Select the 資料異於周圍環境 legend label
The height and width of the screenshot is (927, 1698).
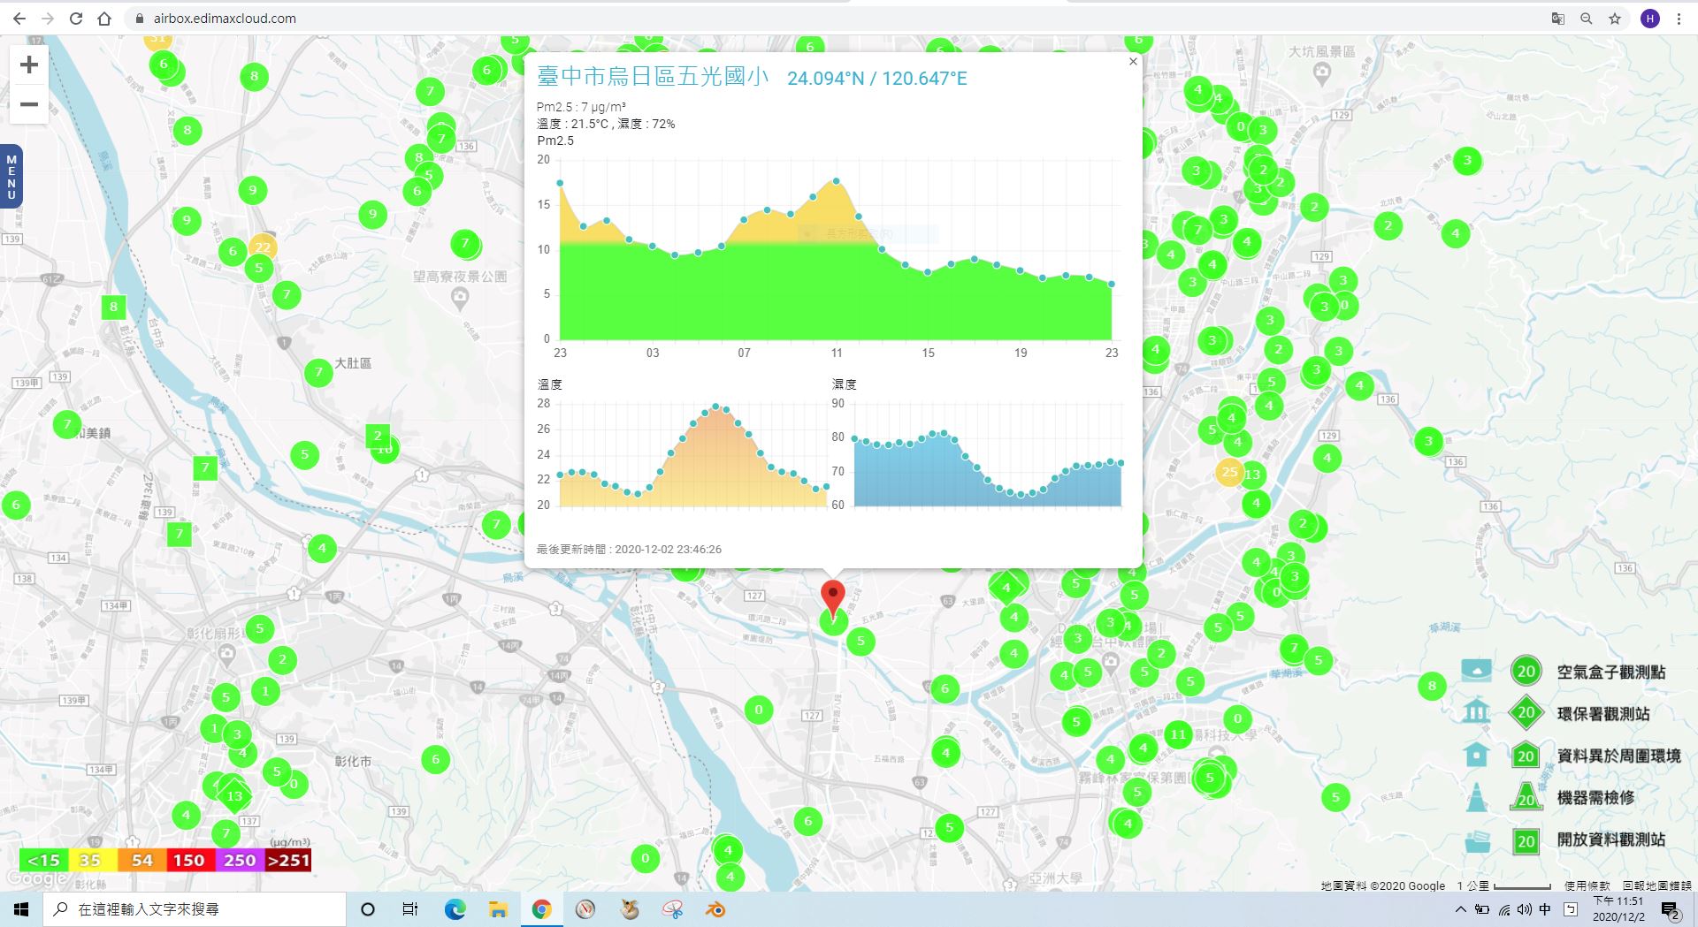coord(1618,756)
